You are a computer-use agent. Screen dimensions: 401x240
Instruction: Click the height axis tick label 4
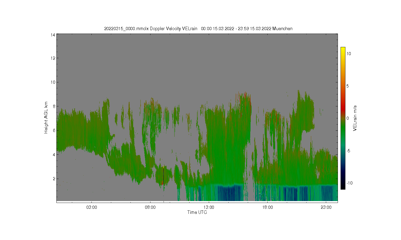[x=54, y=154]
